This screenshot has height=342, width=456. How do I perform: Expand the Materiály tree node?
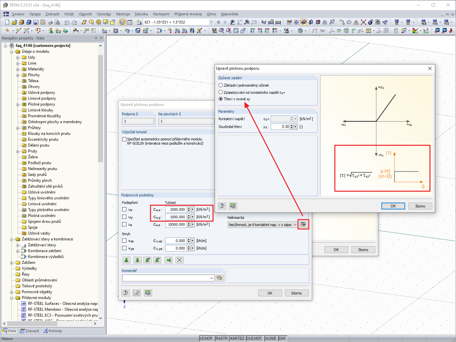pyautogui.click(x=18, y=69)
